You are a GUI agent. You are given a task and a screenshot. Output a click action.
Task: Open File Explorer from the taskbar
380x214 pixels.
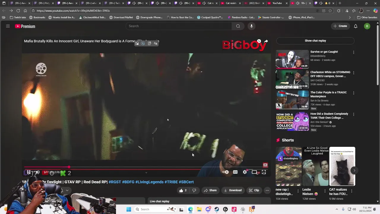point(199,209)
